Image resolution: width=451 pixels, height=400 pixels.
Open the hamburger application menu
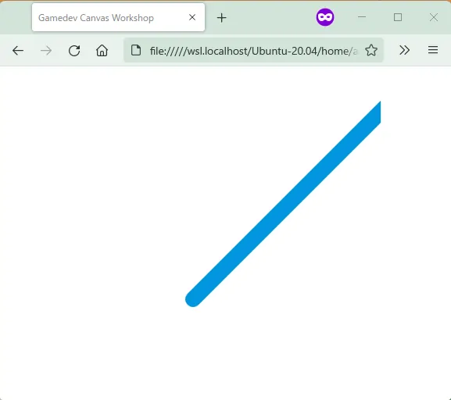coord(433,50)
